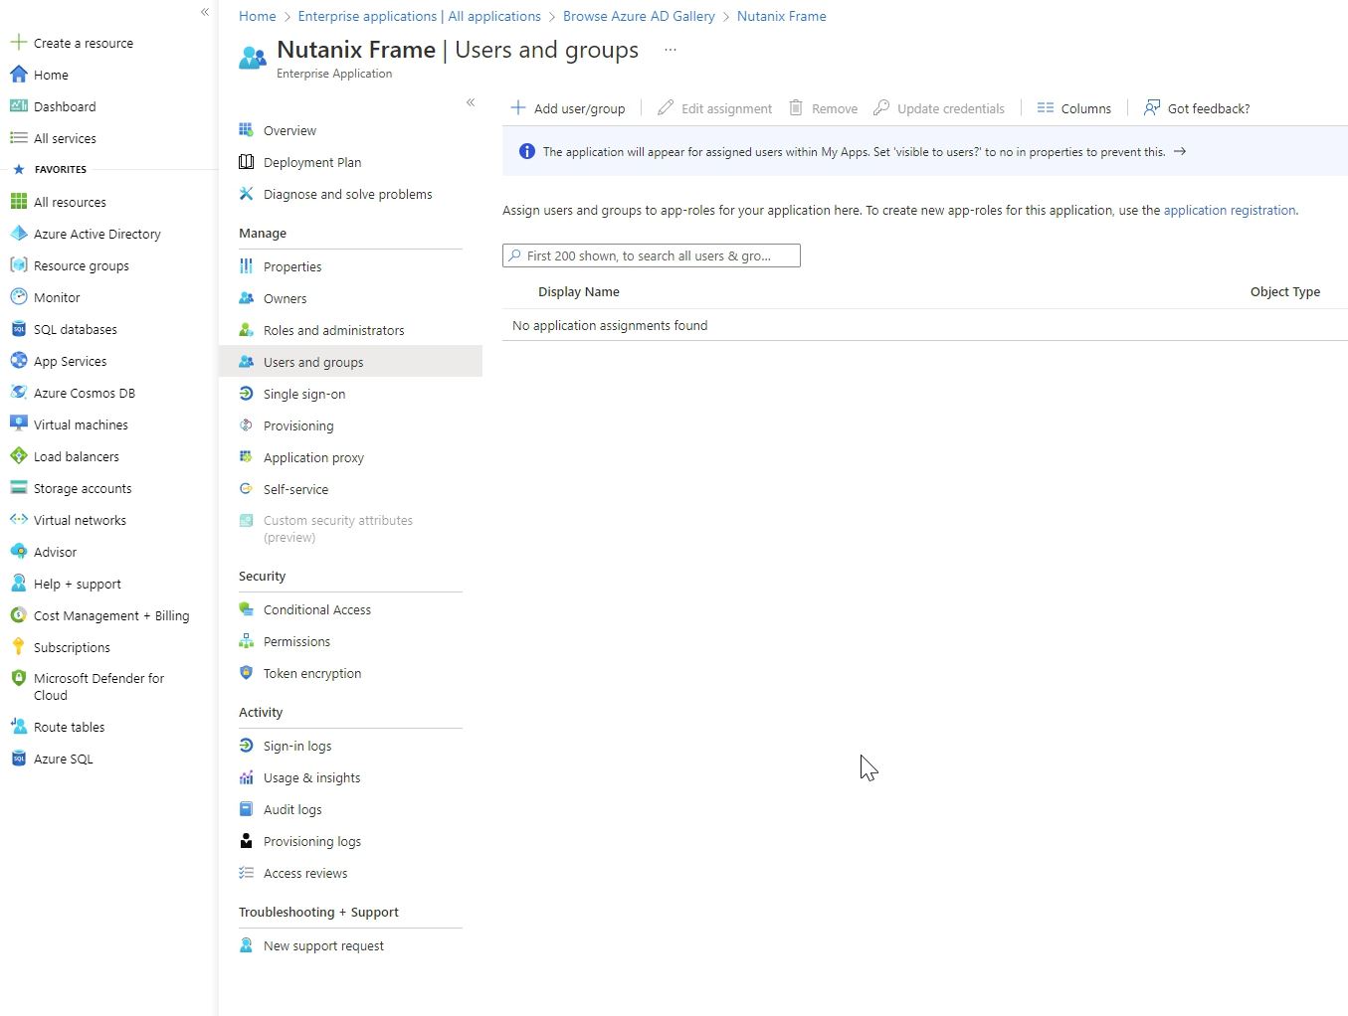Navigate to Browse Azure AD Gallery breadcrumb
Image resolution: width=1348 pixels, height=1016 pixels.
pos(639,16)
